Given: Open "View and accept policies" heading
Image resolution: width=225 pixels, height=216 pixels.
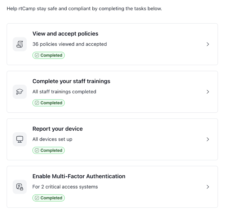Looking at the screenshot, I should click(65, 34).
